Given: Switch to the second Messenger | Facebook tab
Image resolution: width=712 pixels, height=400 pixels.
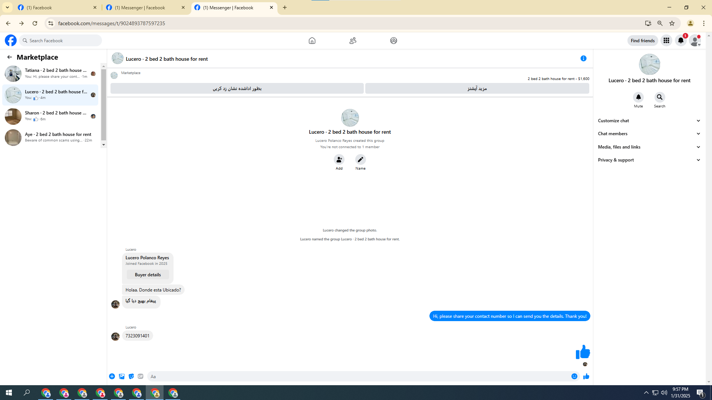Looking at the screenshot, I should (x=146, y=7).
